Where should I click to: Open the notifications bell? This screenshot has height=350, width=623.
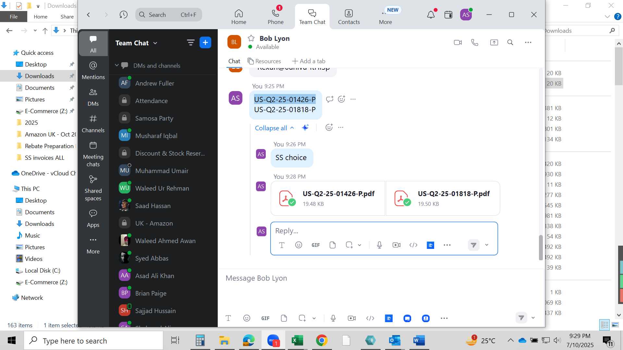pos(431,15)
